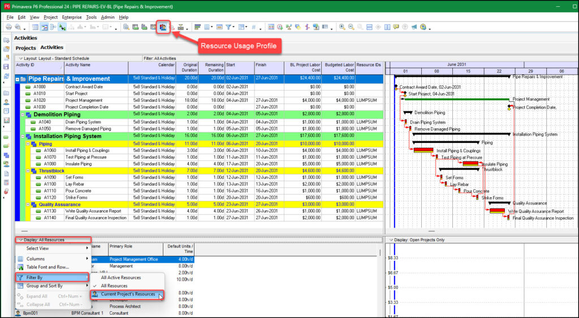579x318 pixels.
Task: Switch to the Projects tab
Action: pos(25,48)
